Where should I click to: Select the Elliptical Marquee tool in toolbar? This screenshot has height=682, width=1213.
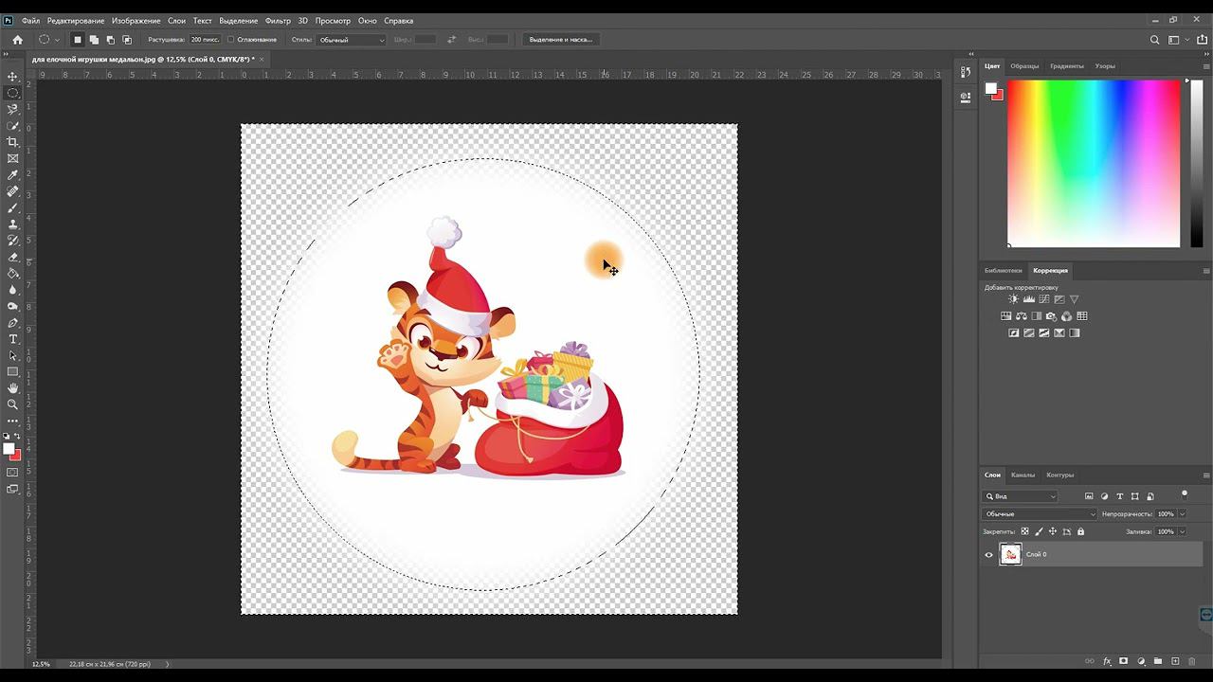pos(12,93)
